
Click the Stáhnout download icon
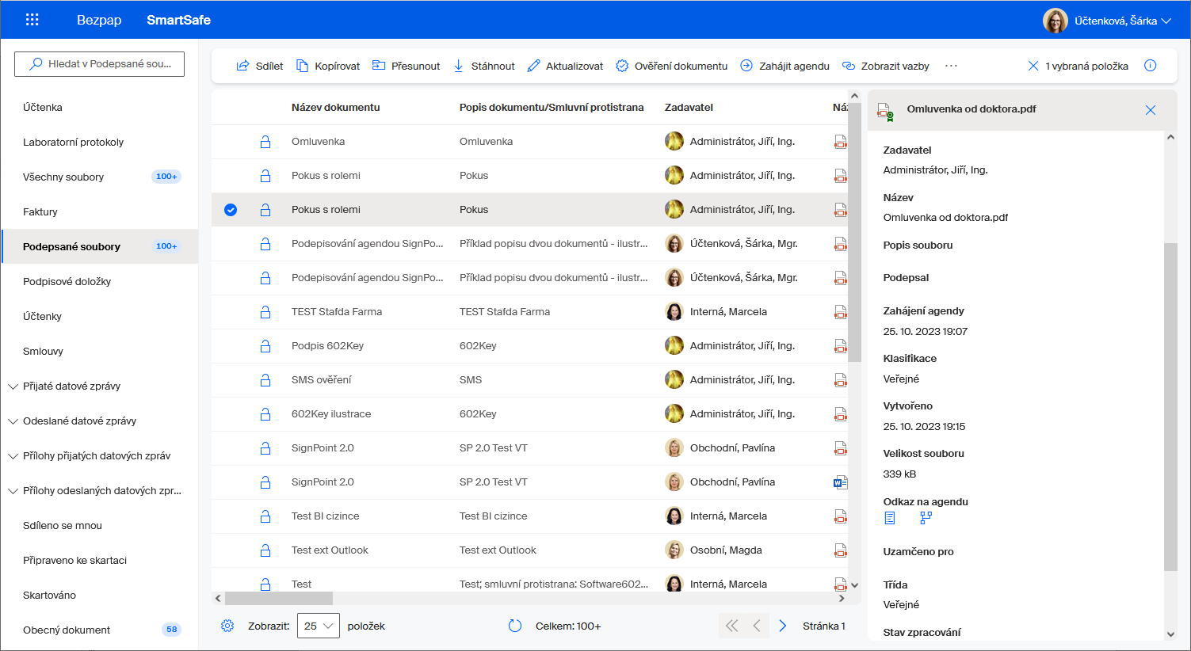click(459, 66)
